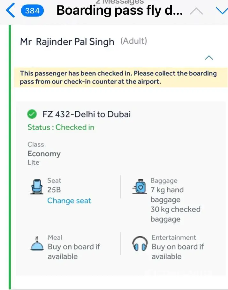The image size is (228, 290).
Task: Tap the seat icon
Action: (37, 186)
